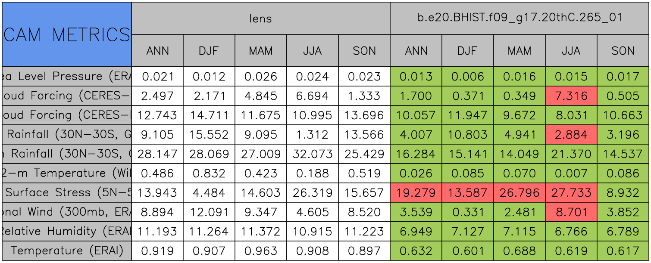Click the red 2.884 rainfall cell
This screenshot has height=263, width=651.
coord(571,134)
